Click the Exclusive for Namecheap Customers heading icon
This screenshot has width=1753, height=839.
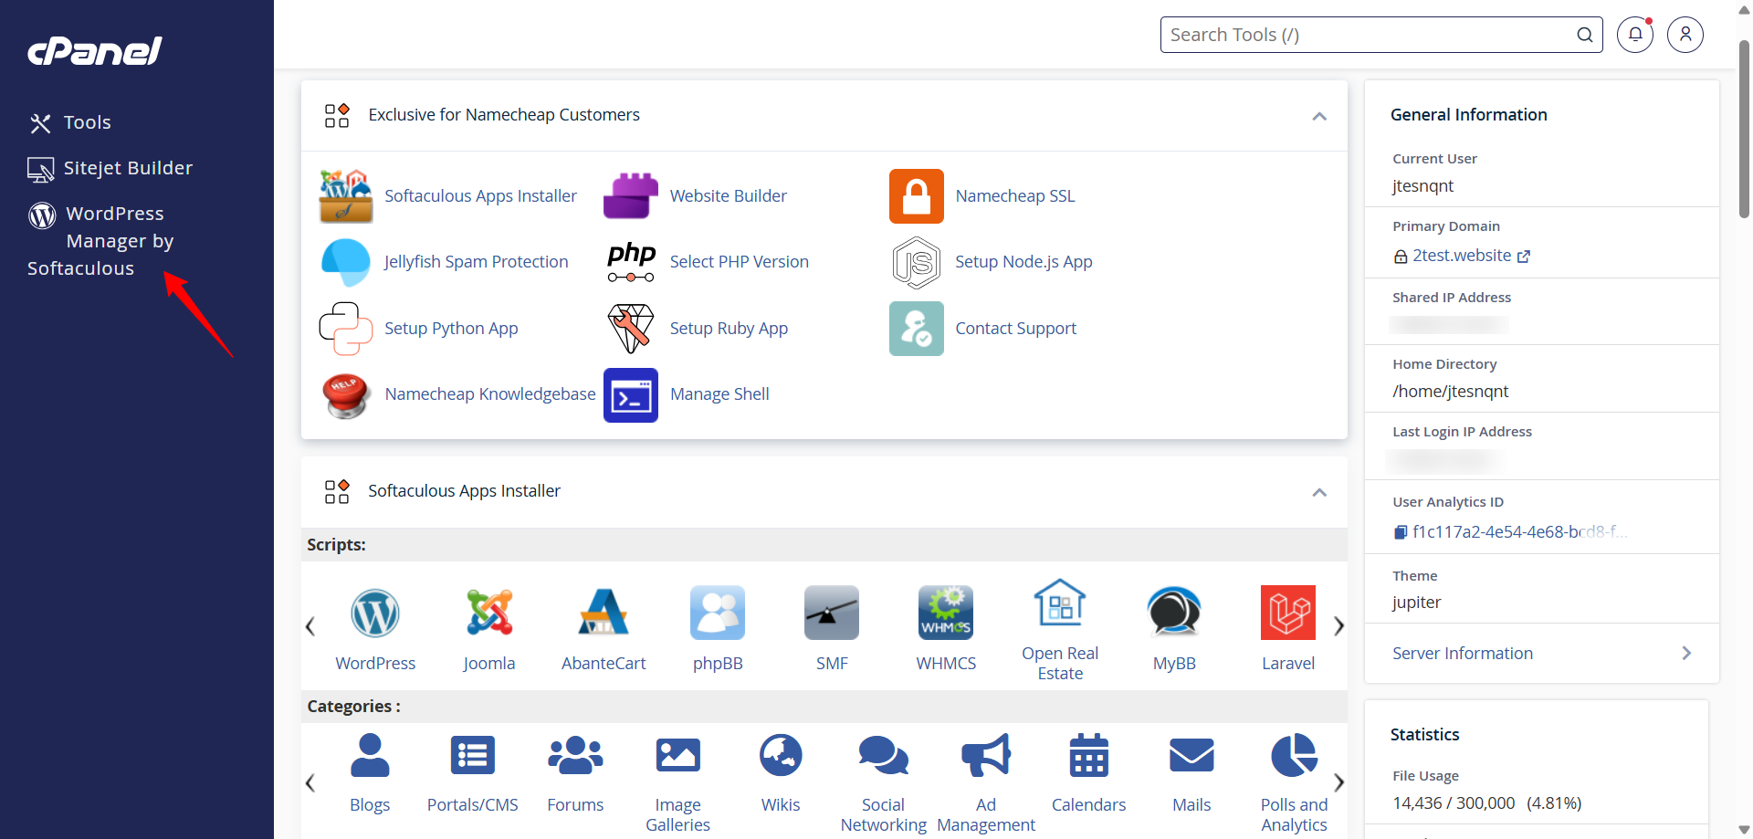(337, 115)
